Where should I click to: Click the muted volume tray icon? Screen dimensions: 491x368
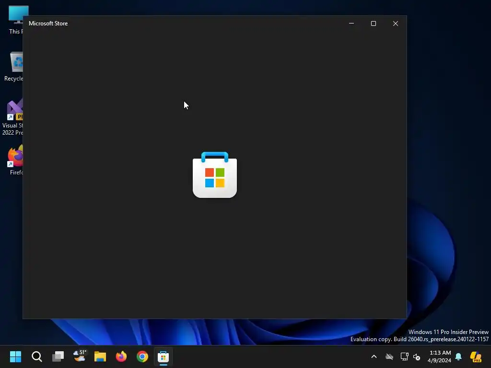417,356
